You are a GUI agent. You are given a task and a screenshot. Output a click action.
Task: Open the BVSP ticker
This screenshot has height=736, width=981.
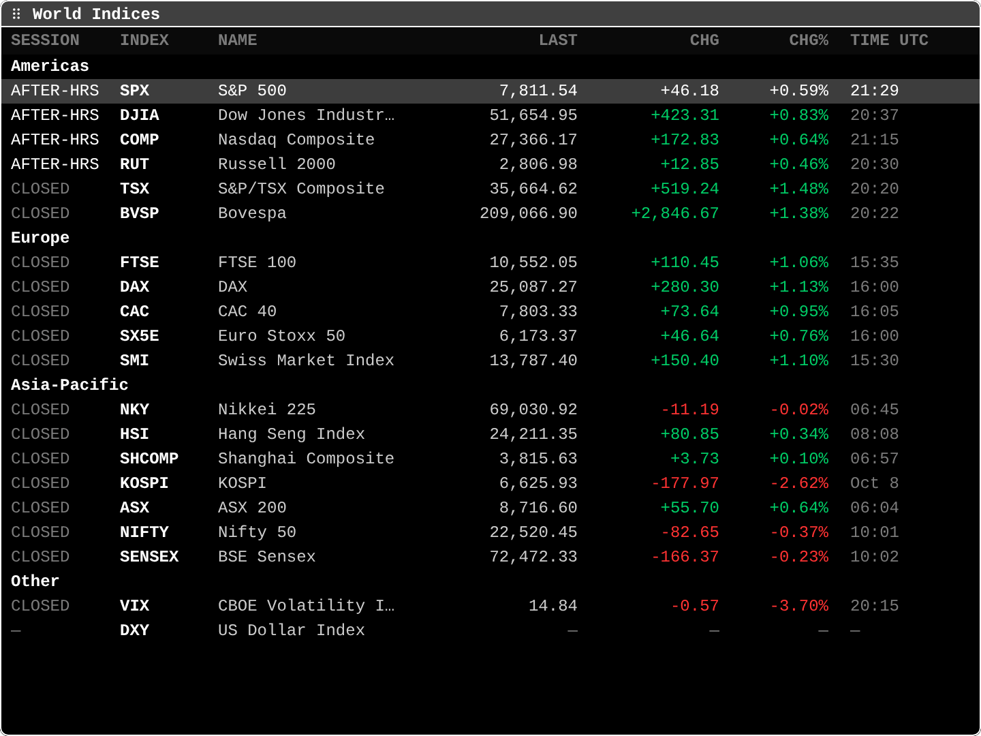140,213
